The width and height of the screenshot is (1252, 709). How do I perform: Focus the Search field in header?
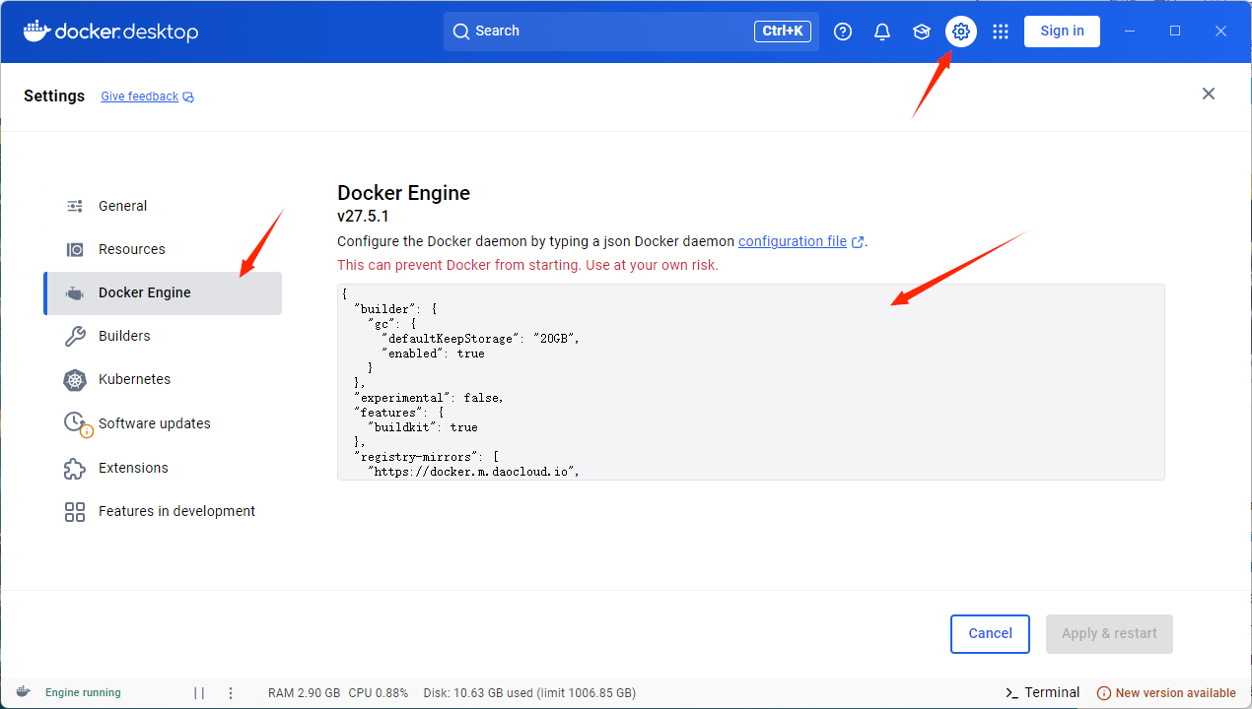[x=631, y=32]
